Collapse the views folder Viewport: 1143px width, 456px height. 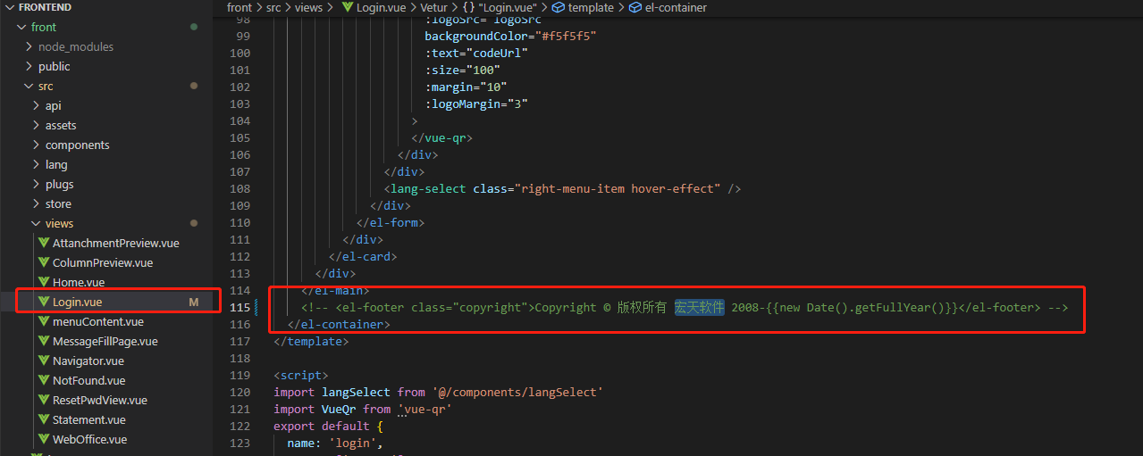tap(36, 223)
